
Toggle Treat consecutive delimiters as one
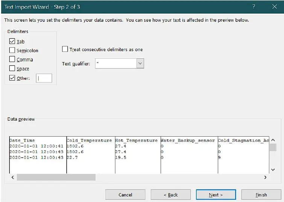(65, 49)
